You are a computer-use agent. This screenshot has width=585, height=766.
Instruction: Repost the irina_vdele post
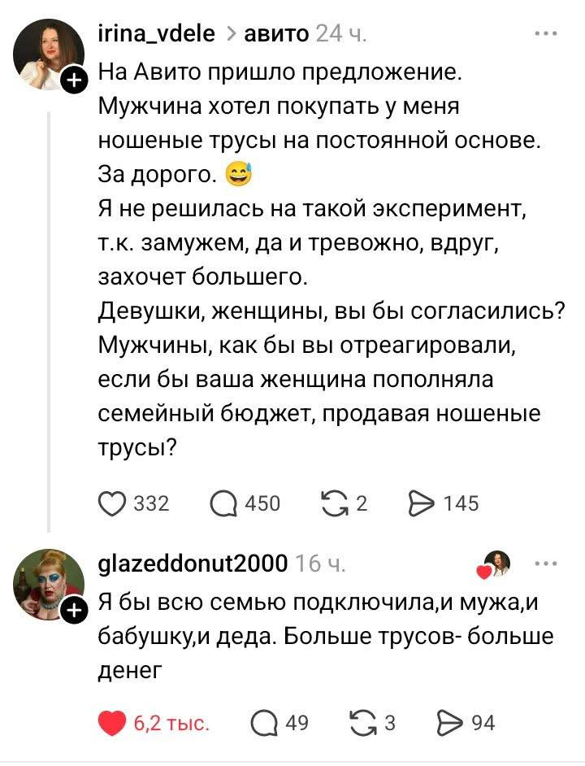click(x=335, y=504)
